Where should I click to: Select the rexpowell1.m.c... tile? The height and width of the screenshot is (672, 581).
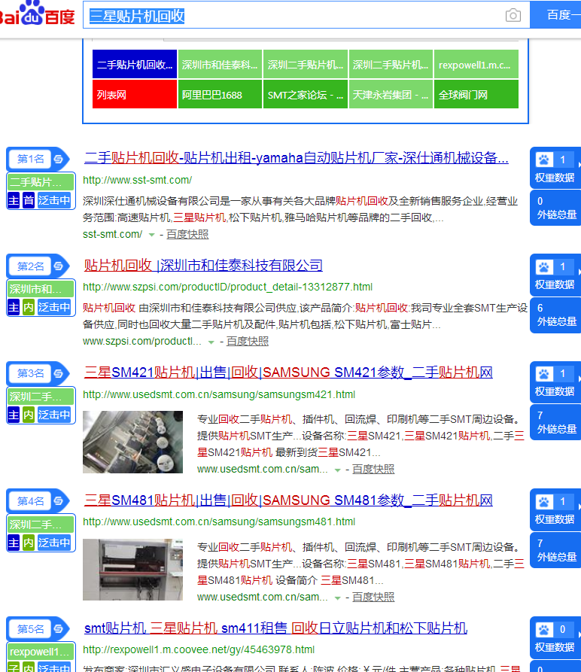tap(476, 64)
